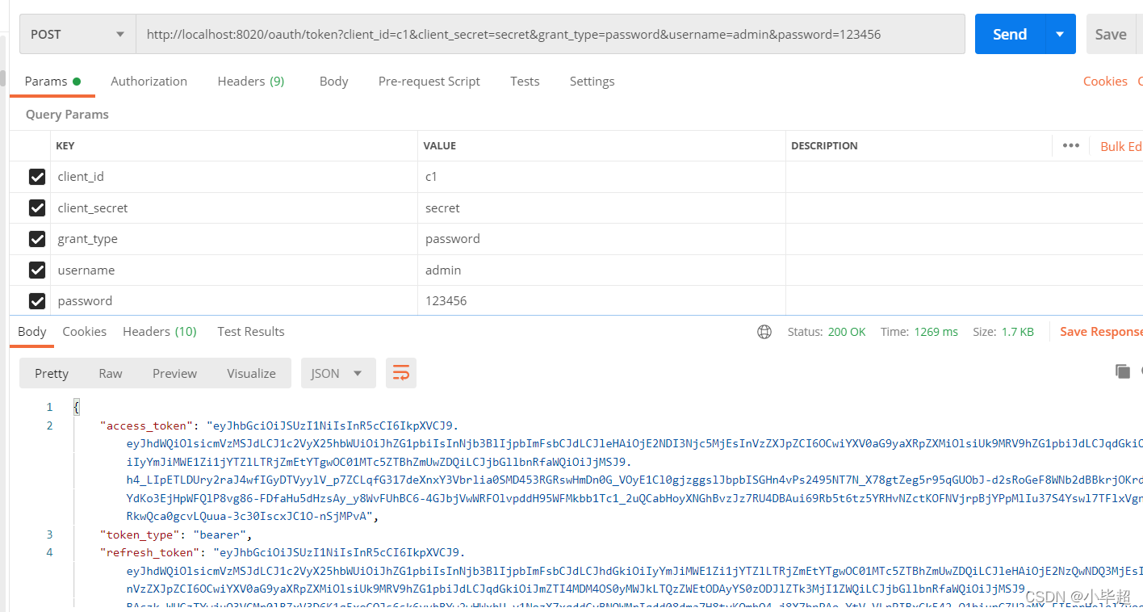Viewport: 1143px width, 612px height.
Task: Expand the Send button dropdown arrow
Action: click(1060, 34)
